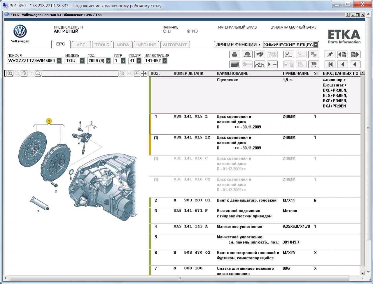Click the horizontal scrollbar thumb
The height and width of the screenshot is (284, 373).
[x=179, y=278]
